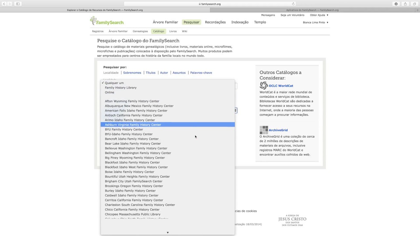Choose Charleston South Carolina Family History Center
This screenshot has width=420, height=236.
(168, 205)
